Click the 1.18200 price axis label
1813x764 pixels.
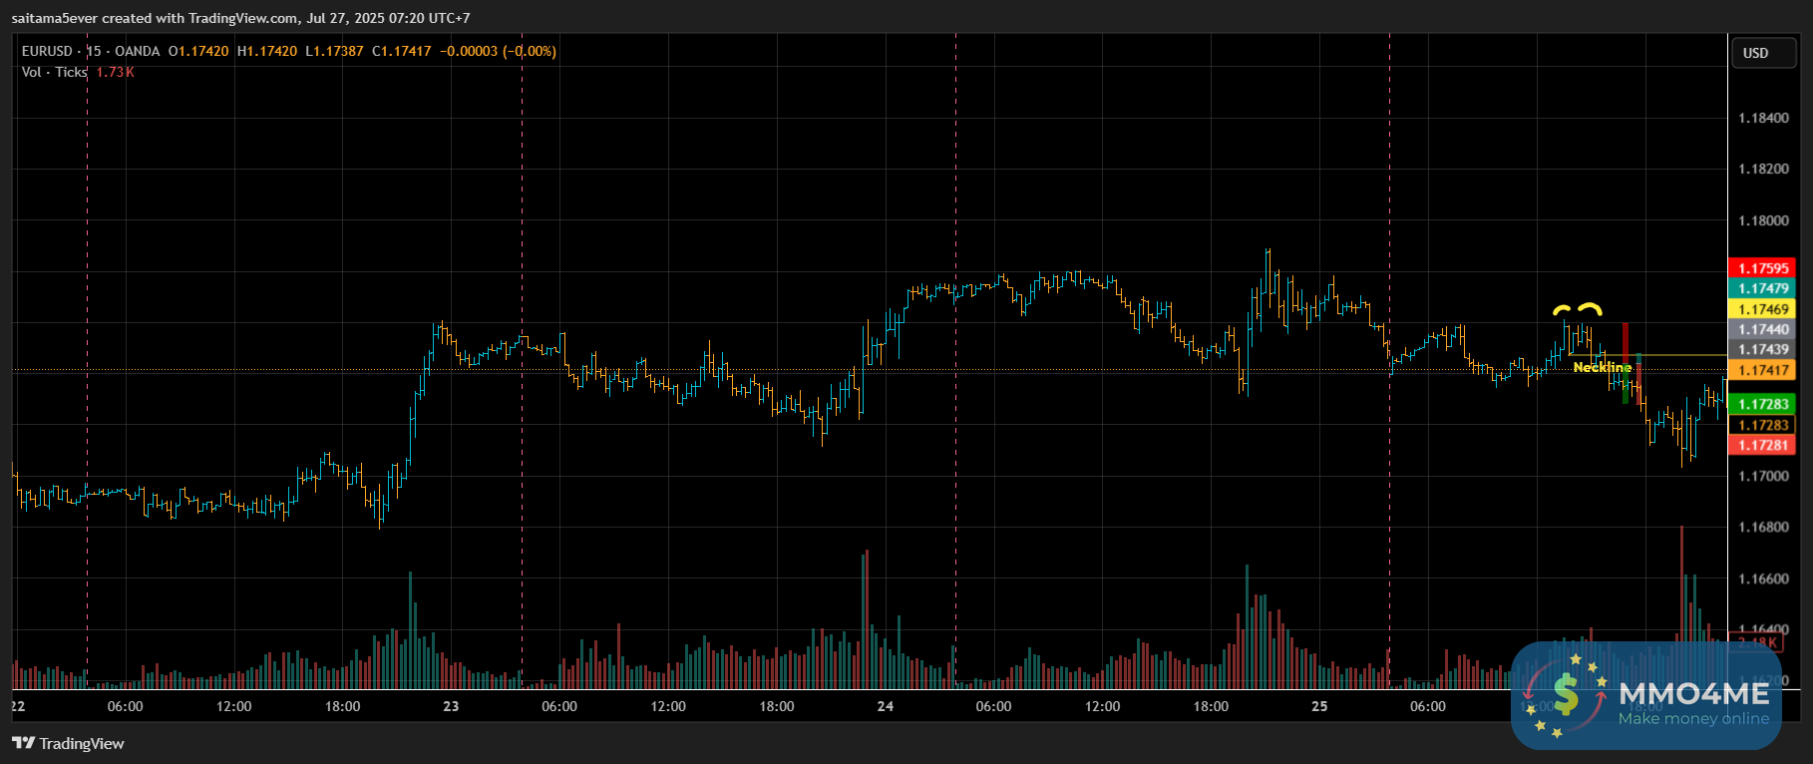[x=1763, y=169]
